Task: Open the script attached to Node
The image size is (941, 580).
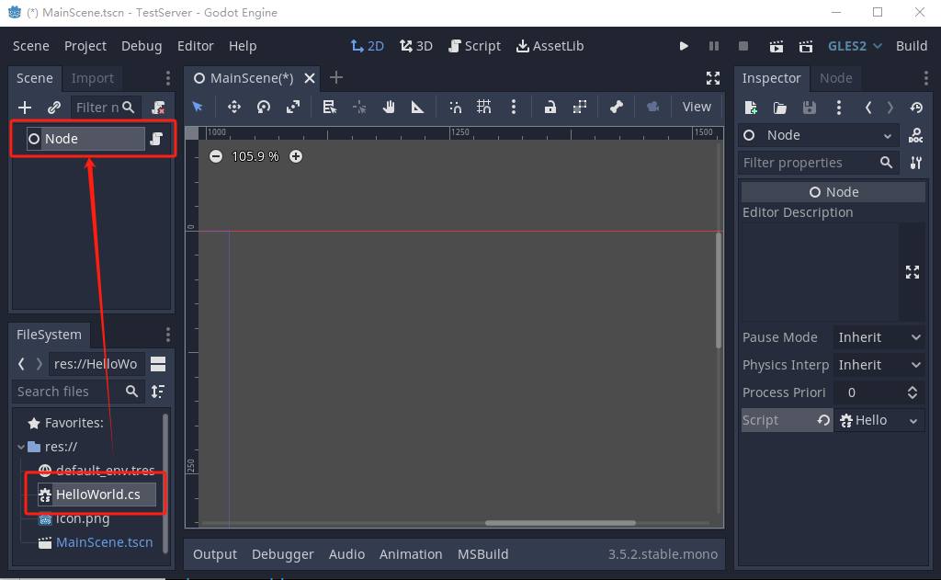Action: click(156, 139)
